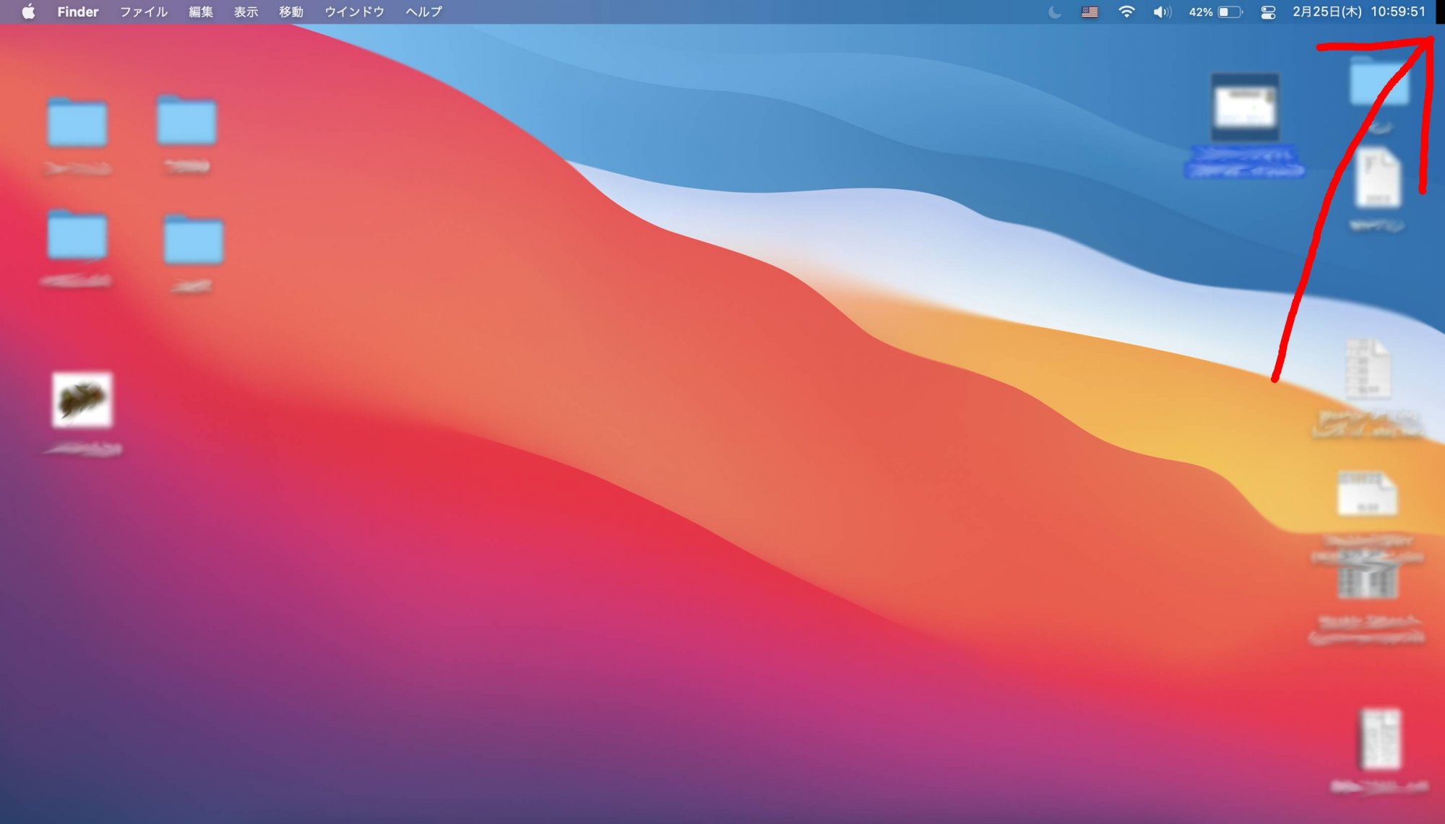Open the Control Center icon
The image size is (1445, 824).
(1268, 12)
